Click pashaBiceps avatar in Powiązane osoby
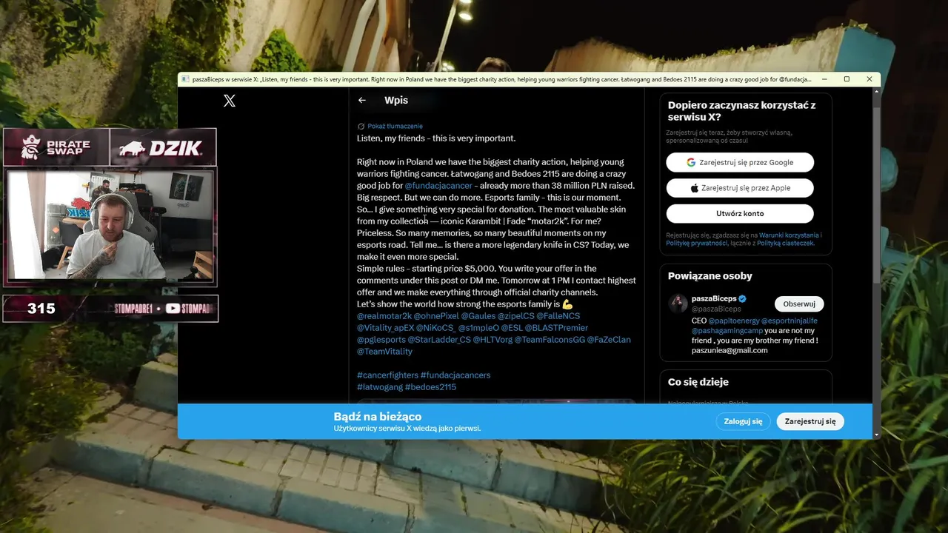The image size is (948, 533). (x=678, y=303)
